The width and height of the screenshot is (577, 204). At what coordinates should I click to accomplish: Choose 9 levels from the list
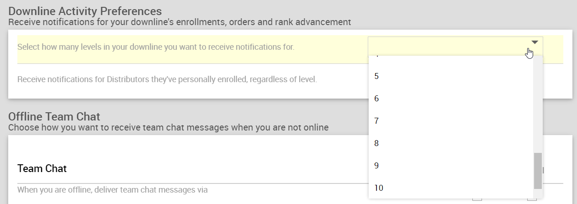pos(376,166)
